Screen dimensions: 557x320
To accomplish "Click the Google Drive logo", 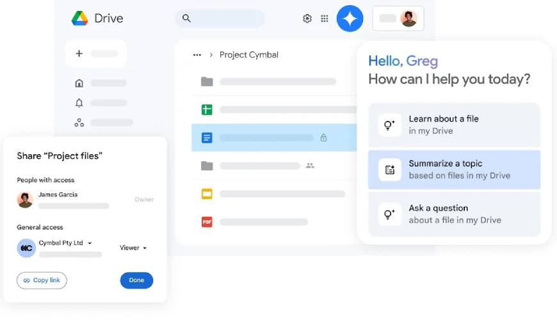I will (79, 18).
